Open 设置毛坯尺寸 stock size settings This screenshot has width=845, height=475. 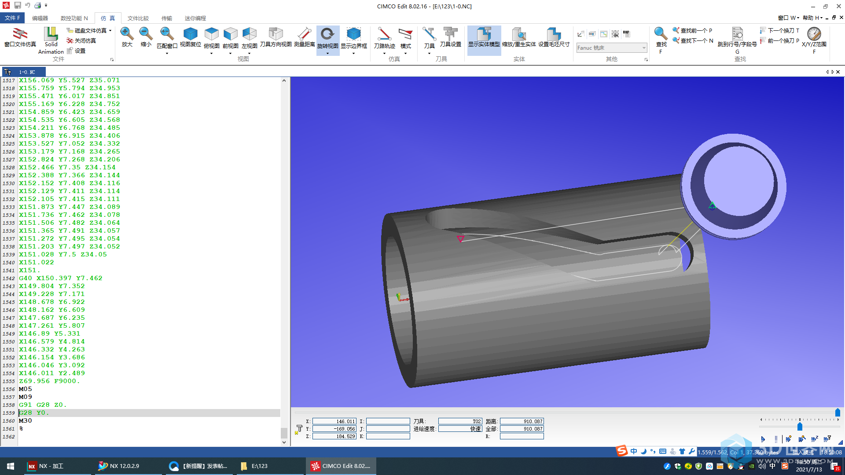pyautogui.click(x=554, y=37)
